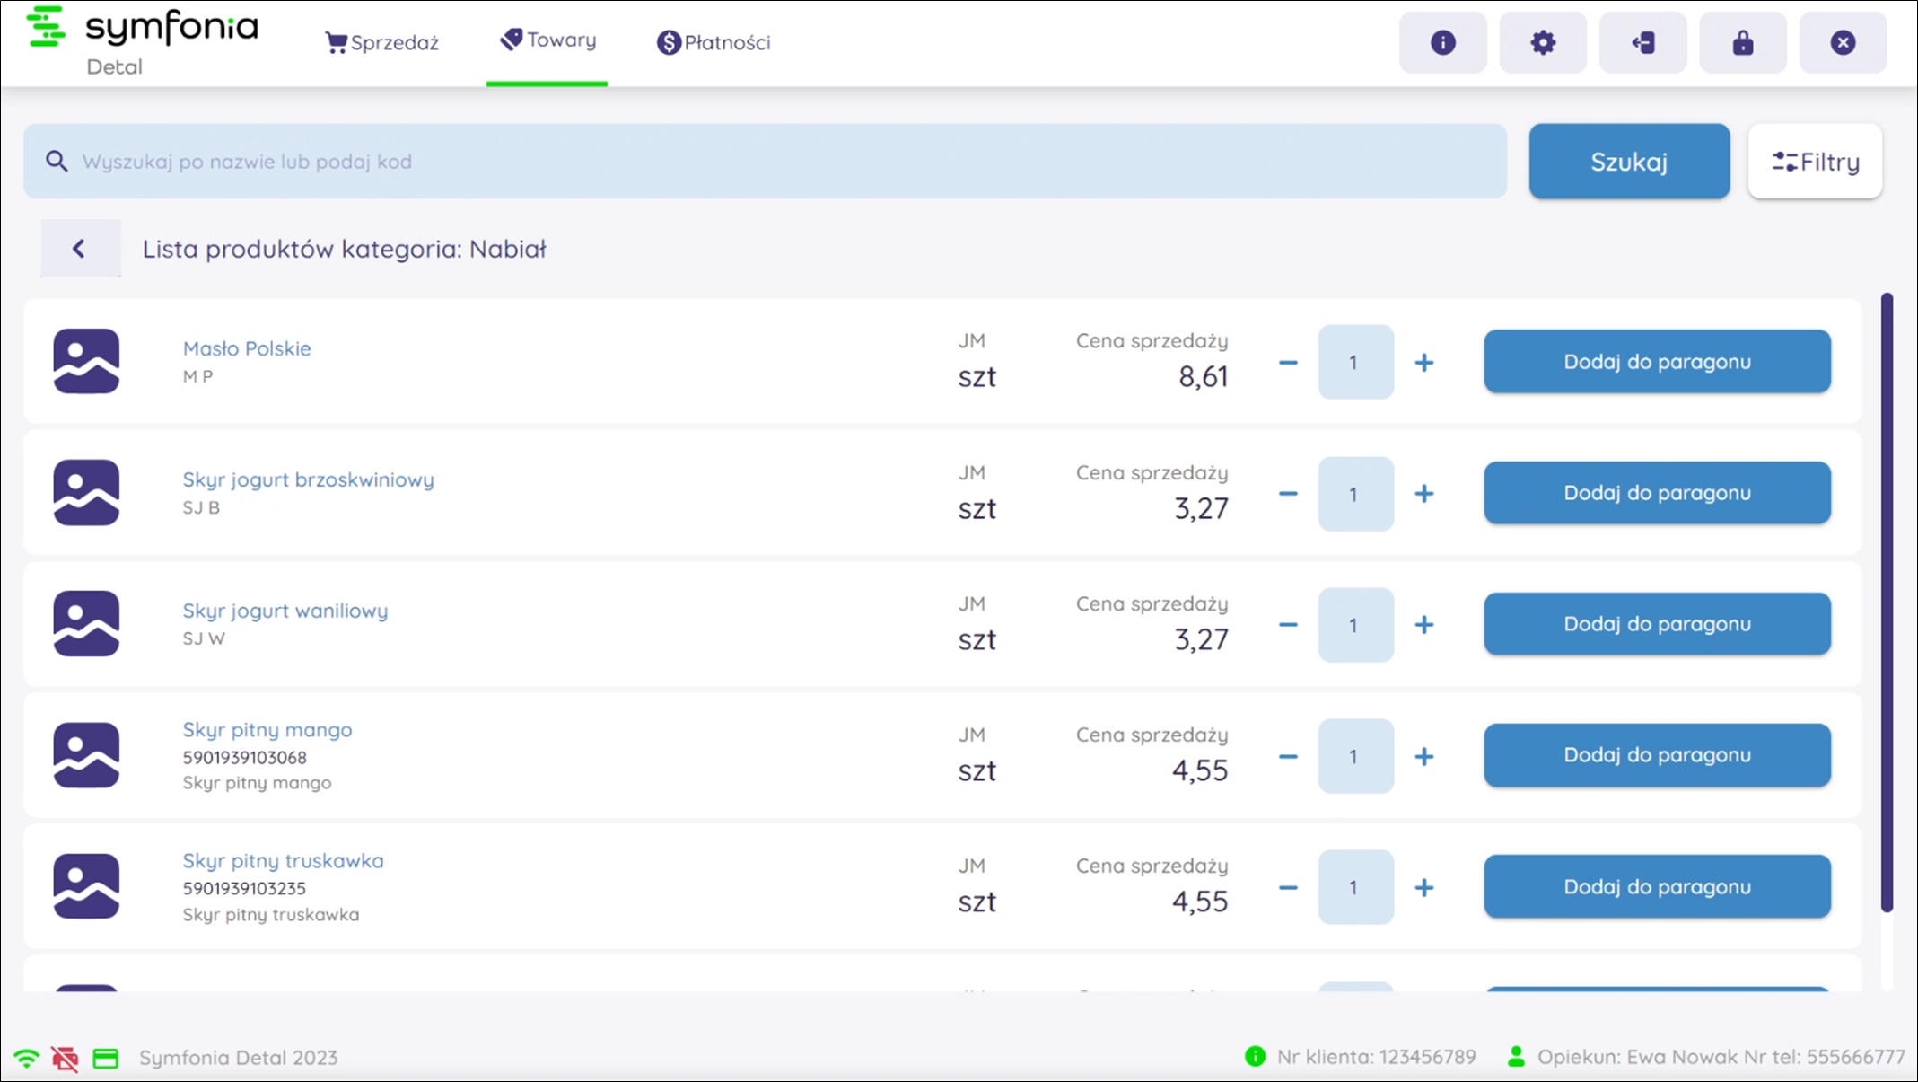The height and width of the screenshot is (1082, 1918).
Task: Switch to the Sprzedaż tab
Action: point(382,42)
